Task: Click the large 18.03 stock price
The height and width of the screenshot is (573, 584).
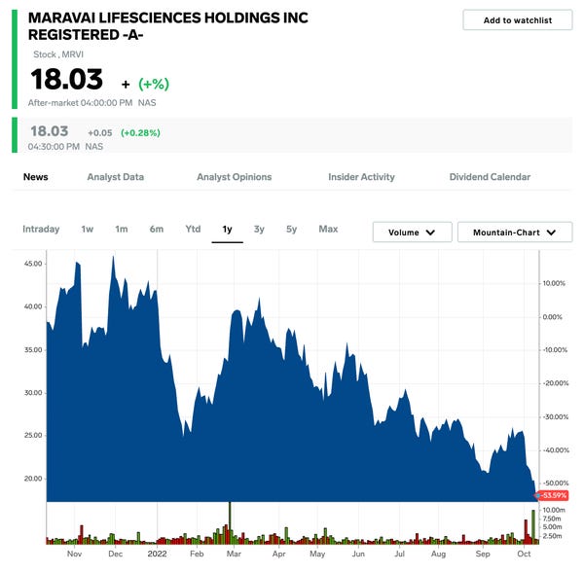Action: pyautogui.click(x=66, y=80)
